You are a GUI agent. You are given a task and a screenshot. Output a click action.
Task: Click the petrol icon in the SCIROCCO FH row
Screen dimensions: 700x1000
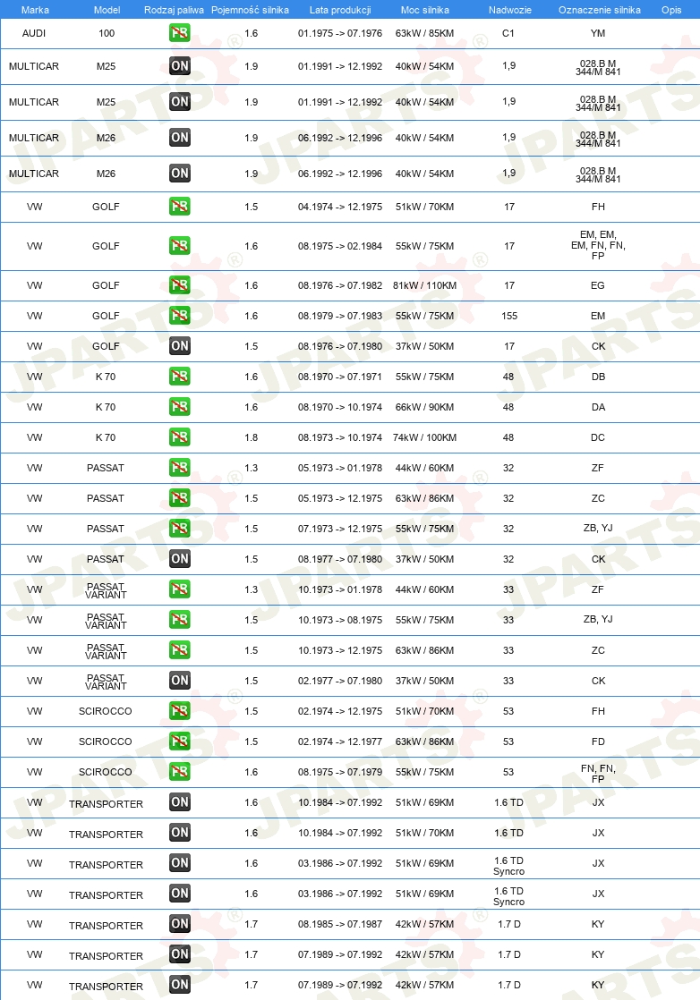(x=180, y=710)
